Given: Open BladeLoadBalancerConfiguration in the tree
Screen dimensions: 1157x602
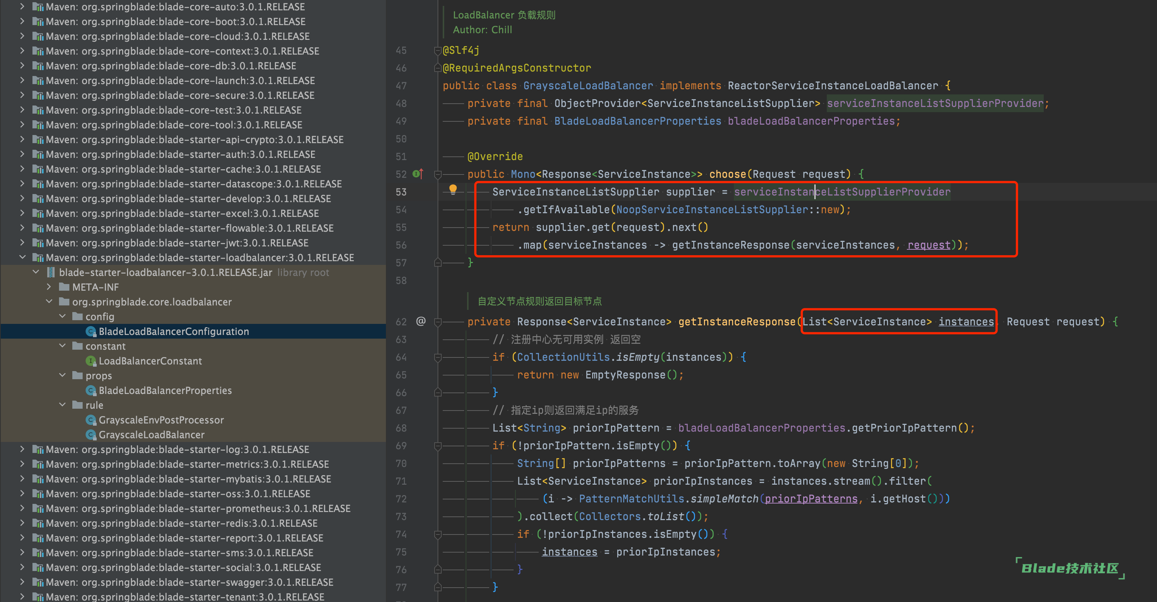Looking at the screenshot, I should (174, 331).
